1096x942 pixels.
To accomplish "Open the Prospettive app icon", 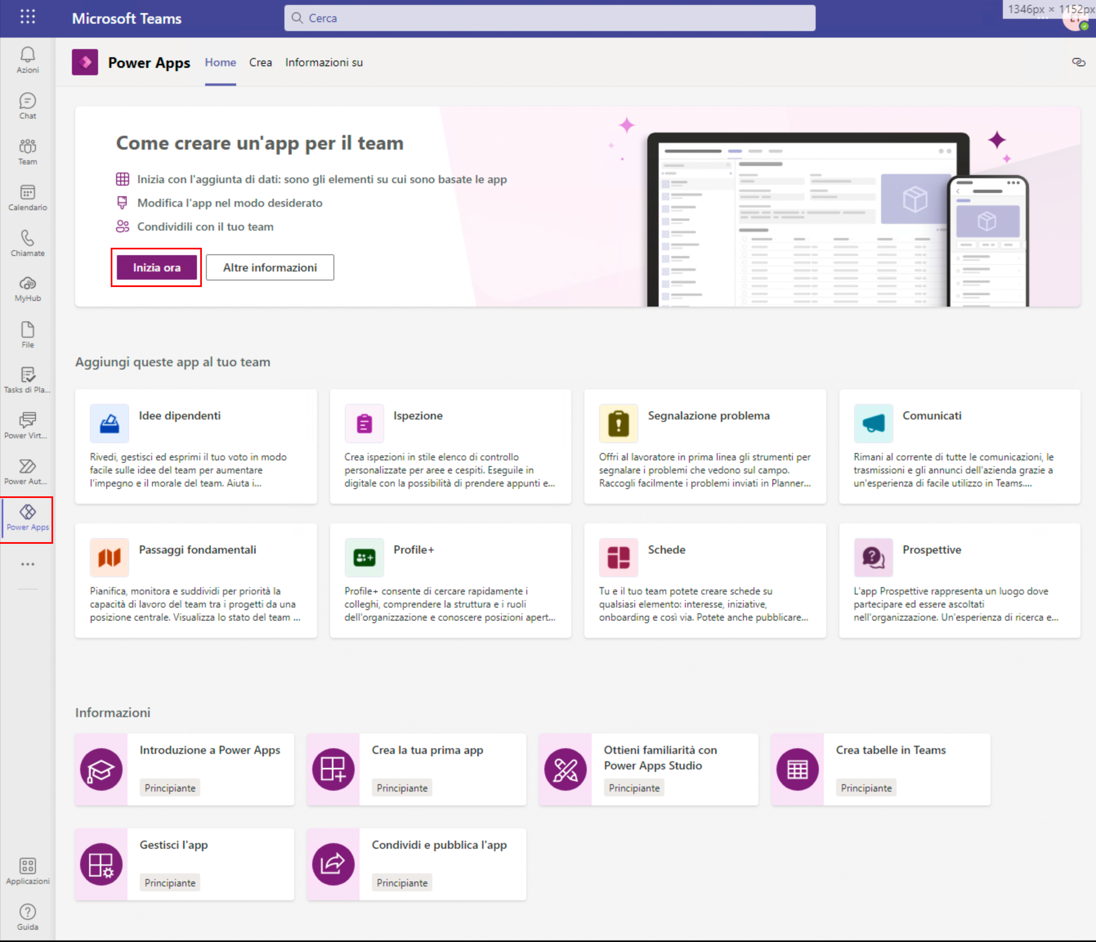I will [x=873, y=558].
